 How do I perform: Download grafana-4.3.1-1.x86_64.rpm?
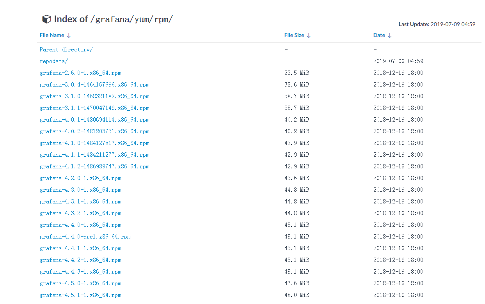tap(80, 201)
